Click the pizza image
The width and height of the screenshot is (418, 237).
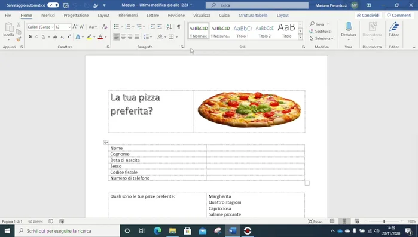[249, 110]
